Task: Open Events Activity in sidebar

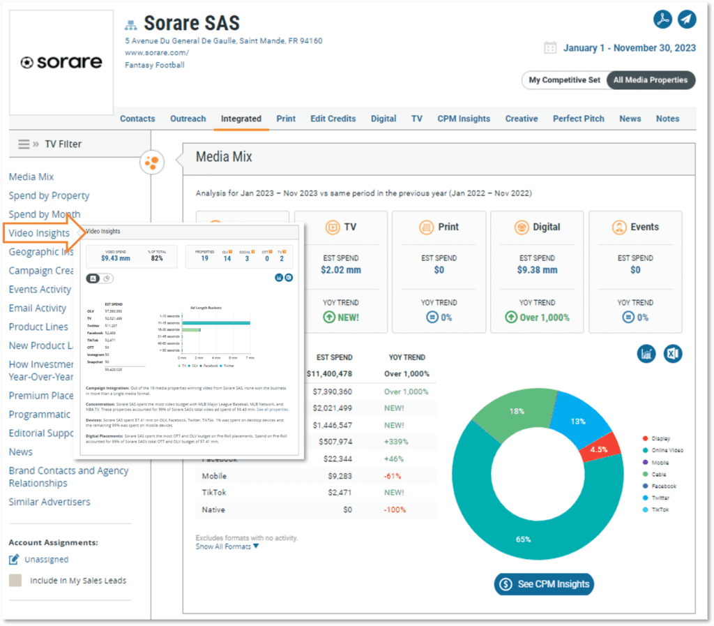Action: [x=40, y=290]
